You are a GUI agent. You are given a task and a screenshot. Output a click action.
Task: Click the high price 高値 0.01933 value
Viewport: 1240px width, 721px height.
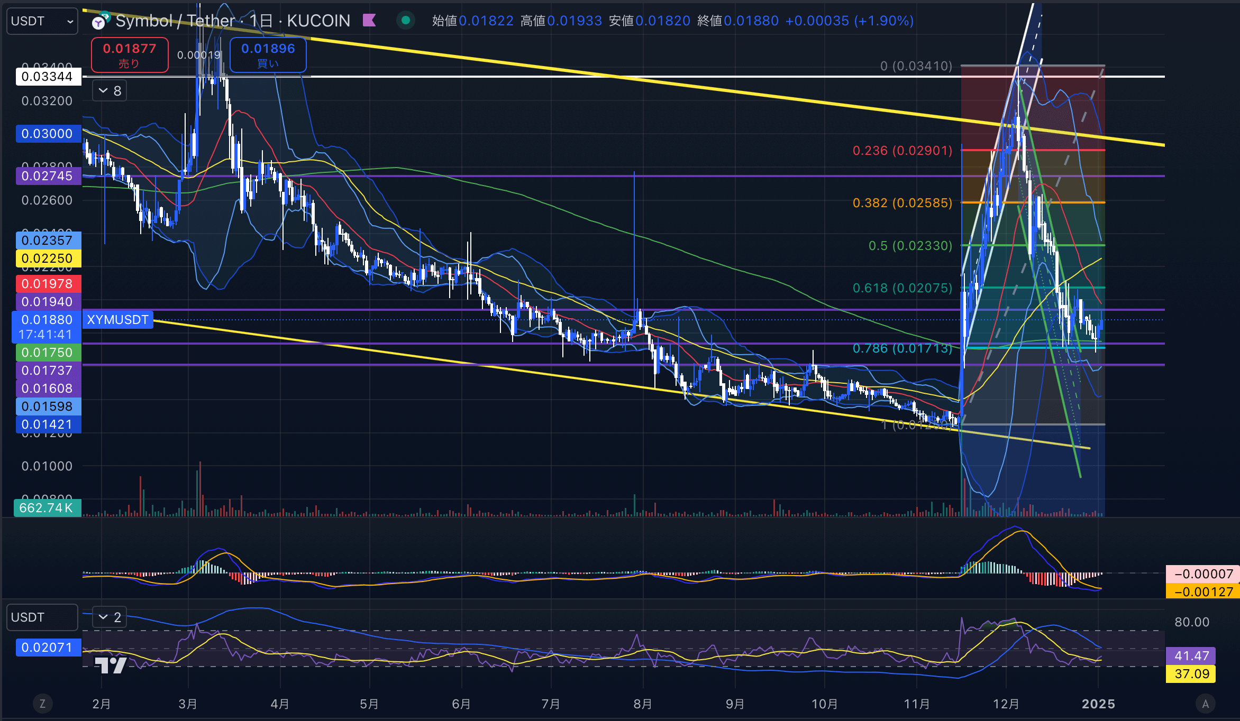pos(575,21)
